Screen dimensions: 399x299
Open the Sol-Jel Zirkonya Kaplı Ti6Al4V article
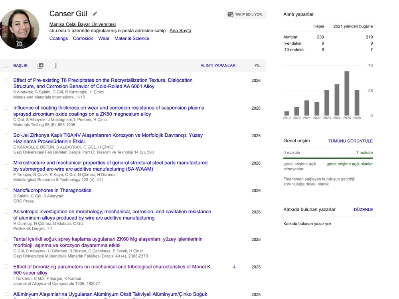108,138
